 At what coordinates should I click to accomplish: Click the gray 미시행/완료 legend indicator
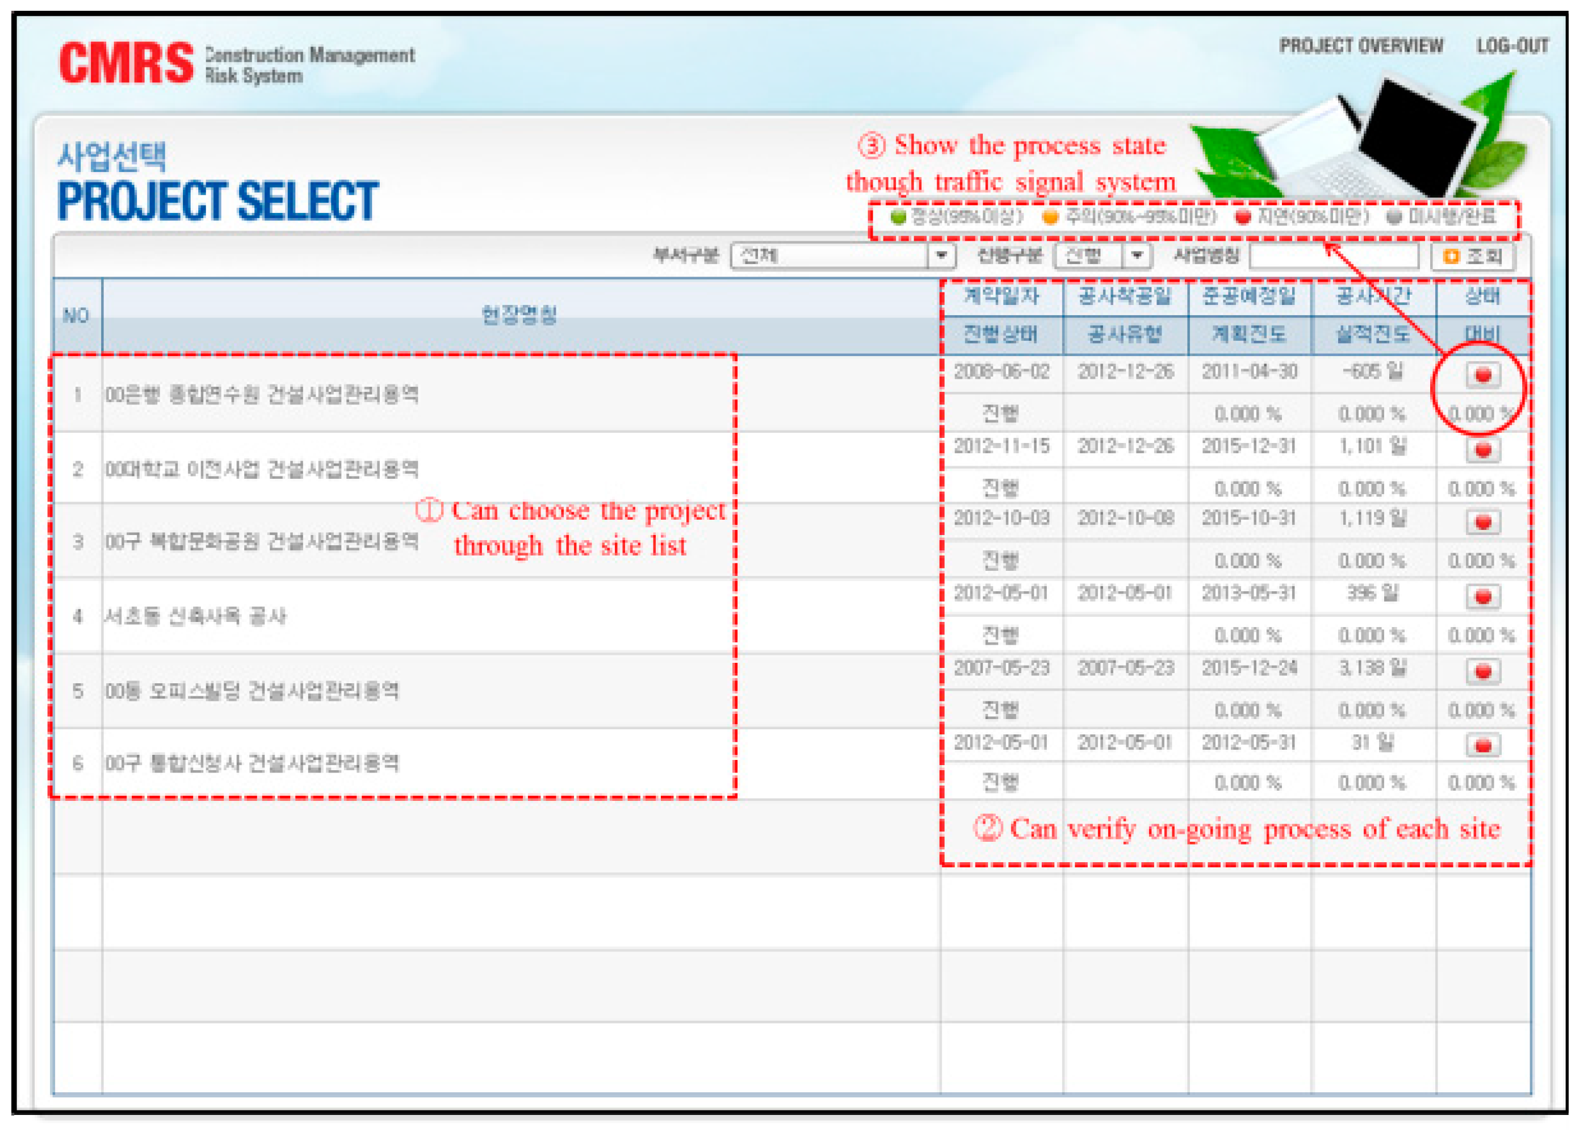pyautogui.click(x=1393, y=218)
